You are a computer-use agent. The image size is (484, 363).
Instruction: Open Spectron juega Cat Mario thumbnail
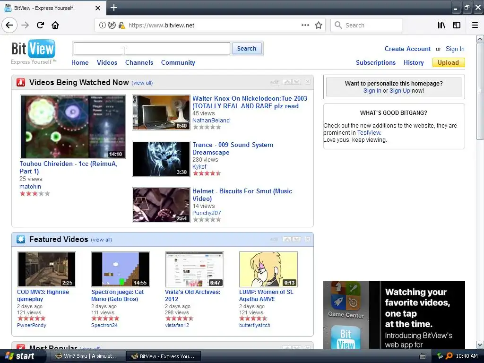tap(121, 269)
